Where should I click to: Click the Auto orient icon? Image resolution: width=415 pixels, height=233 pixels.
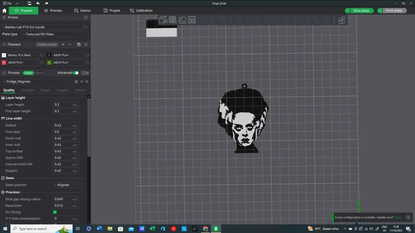pos(183,20)
